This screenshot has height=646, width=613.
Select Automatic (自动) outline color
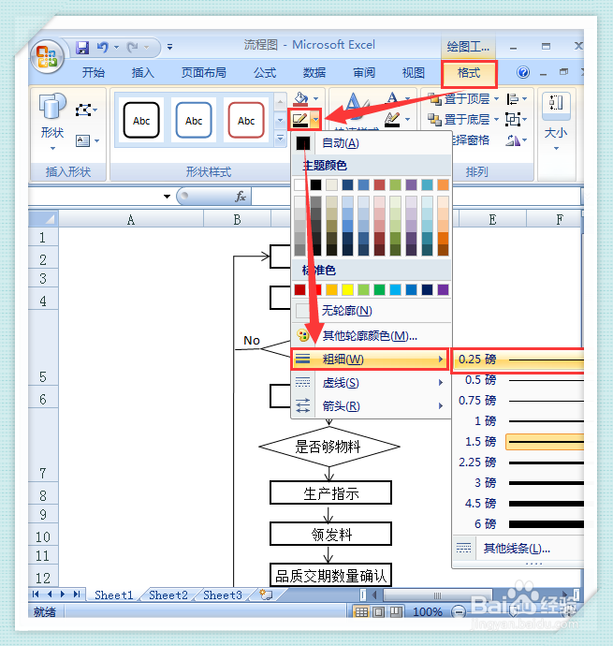coord(372,143)
